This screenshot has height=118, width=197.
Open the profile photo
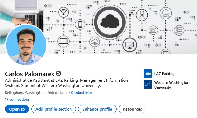click(26, 45)
